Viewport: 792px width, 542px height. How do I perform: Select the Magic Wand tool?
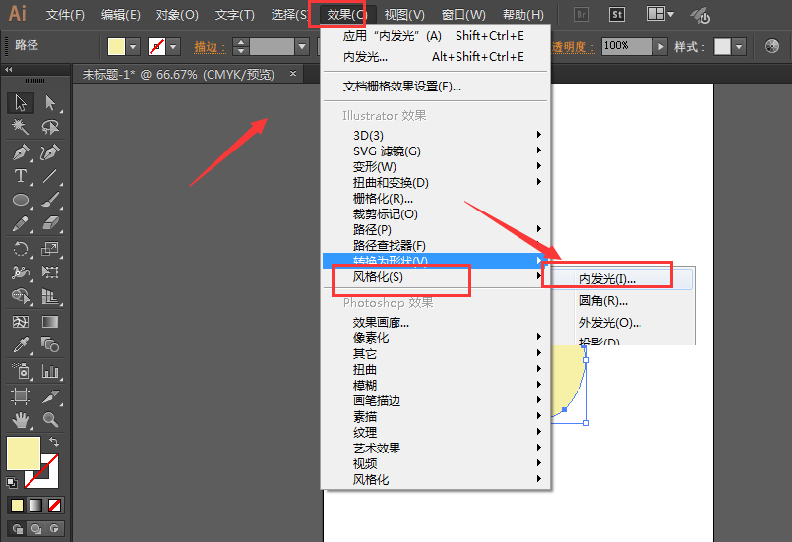(21, 126)
